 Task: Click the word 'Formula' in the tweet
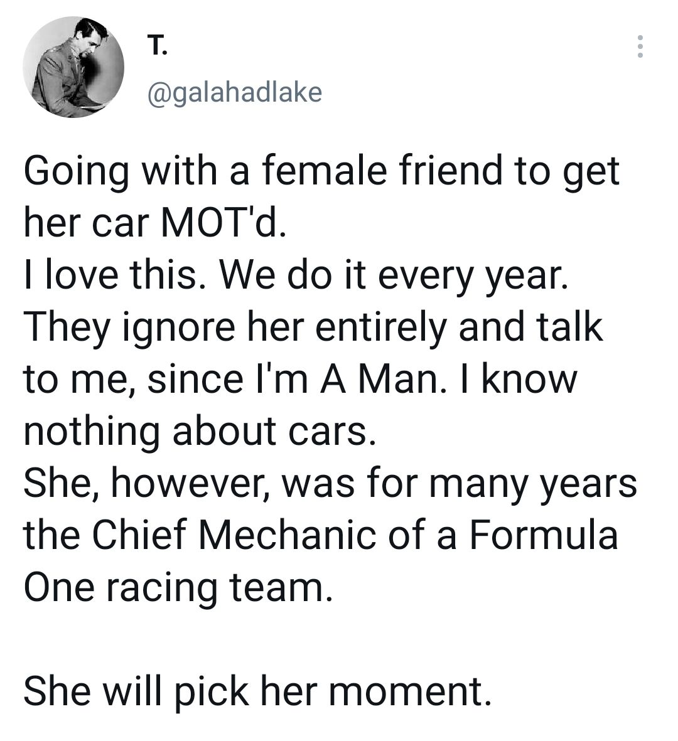coord(544,535)
